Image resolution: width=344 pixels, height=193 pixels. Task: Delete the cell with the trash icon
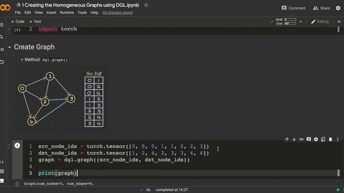point(331,139)
